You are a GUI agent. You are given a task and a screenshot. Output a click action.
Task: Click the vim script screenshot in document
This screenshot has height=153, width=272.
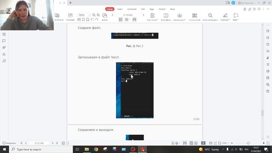point(135,90)
